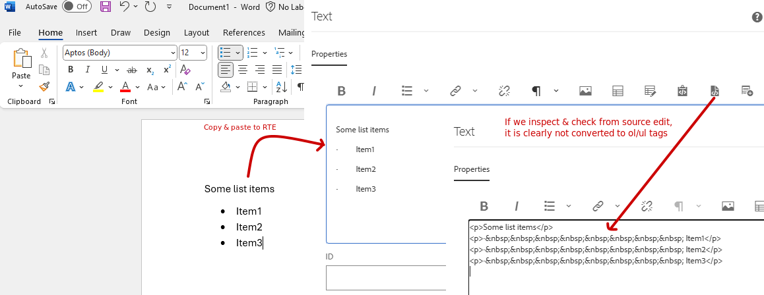Image resolution: width=764 pixels, height=295 pixels.
Task: Click the Clear All Formatting icon
Action: pyautogui.click(x=185, y=70)
